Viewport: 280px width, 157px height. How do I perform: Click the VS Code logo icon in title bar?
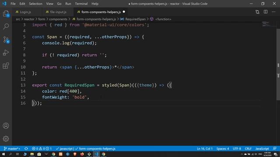[4, 3]
